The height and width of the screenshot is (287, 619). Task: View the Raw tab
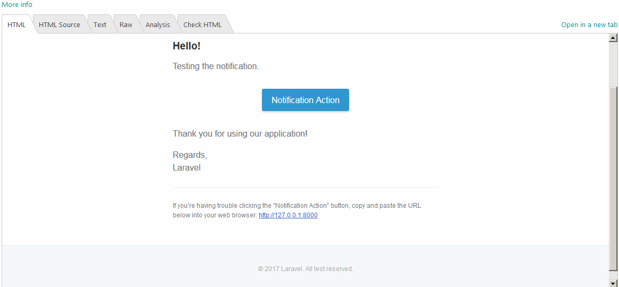coord(126,25)
